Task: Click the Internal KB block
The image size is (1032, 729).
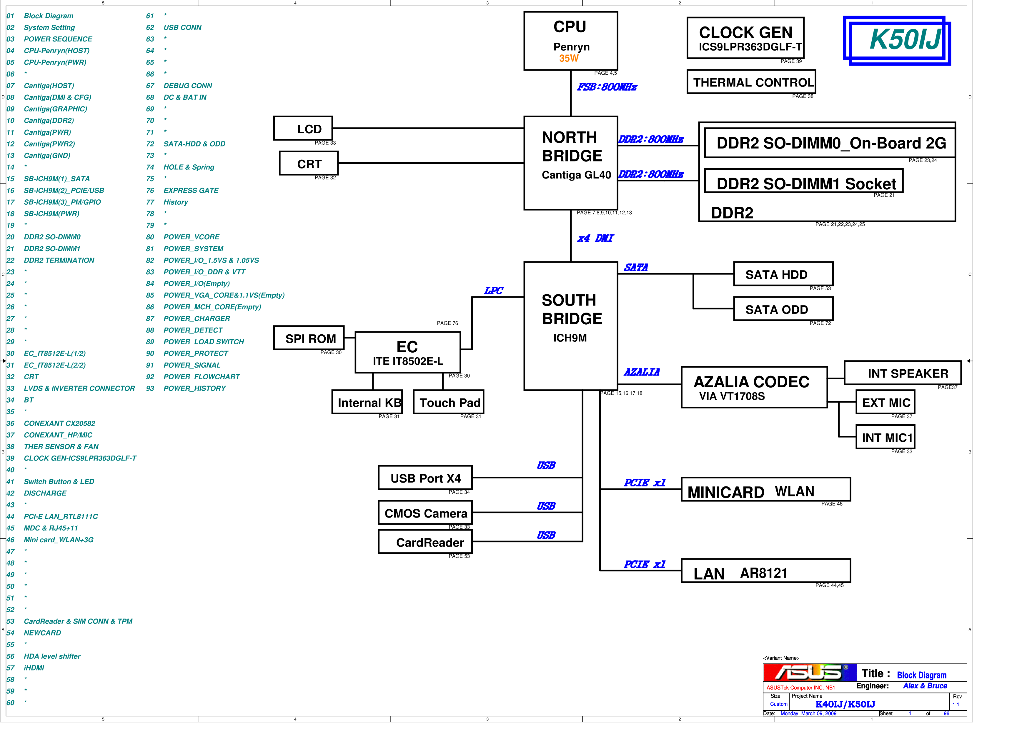Action: (x=367, y=402)
